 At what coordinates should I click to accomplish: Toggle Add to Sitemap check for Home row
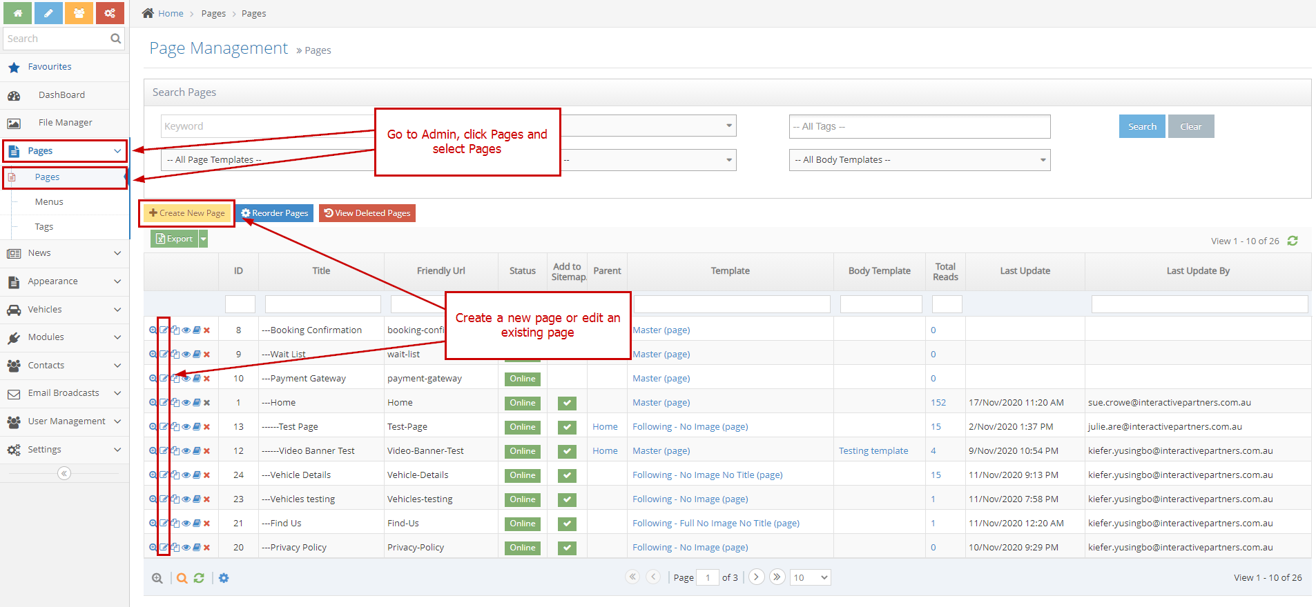coord(567,403)
